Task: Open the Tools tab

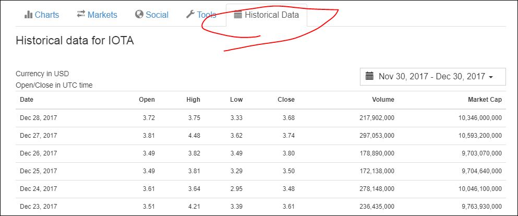Action: [x=201, y=15]
